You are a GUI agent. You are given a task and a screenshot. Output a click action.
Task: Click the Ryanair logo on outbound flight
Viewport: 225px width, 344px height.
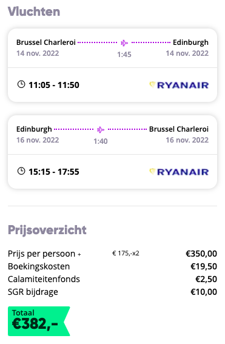click(179, 85)
